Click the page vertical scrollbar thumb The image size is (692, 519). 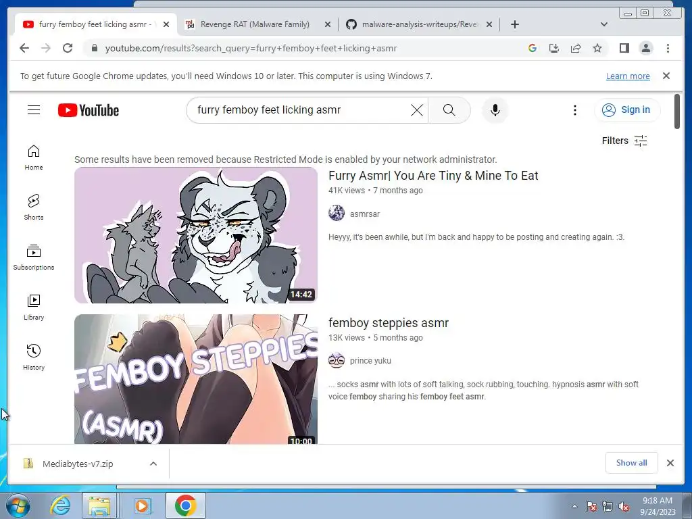point(677,112)
